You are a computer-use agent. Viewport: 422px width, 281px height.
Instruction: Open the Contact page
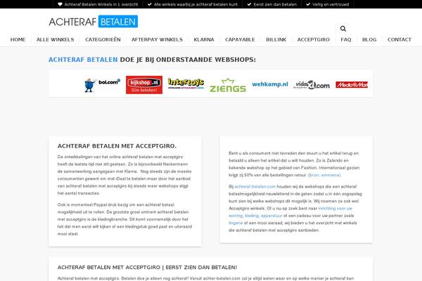click(399, 39)
